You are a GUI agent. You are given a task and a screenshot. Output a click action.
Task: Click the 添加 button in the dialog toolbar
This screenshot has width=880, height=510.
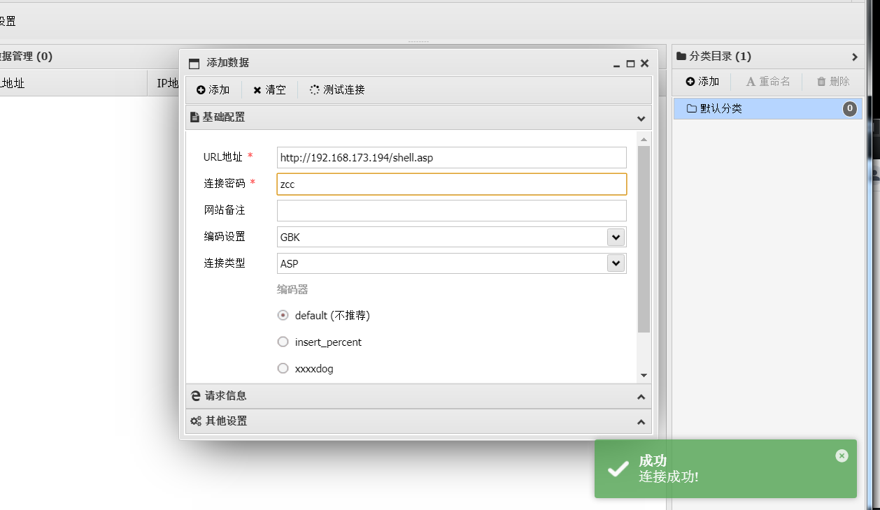coord(213,90)
